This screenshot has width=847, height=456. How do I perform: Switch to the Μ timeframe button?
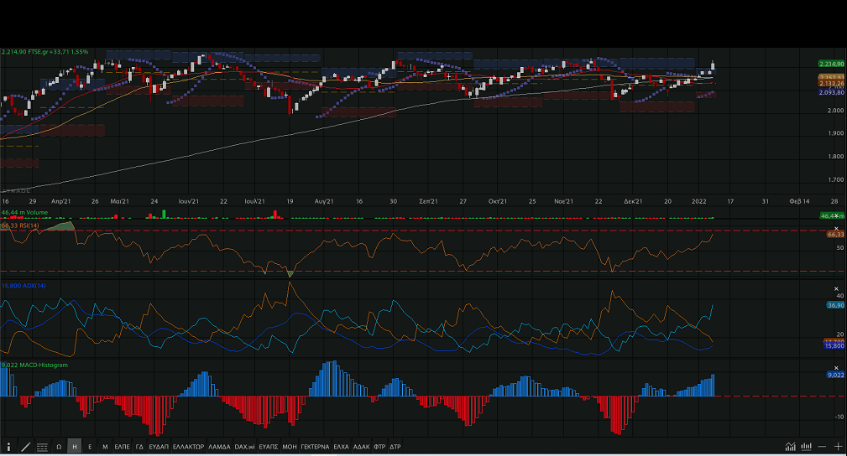[105, 447]
